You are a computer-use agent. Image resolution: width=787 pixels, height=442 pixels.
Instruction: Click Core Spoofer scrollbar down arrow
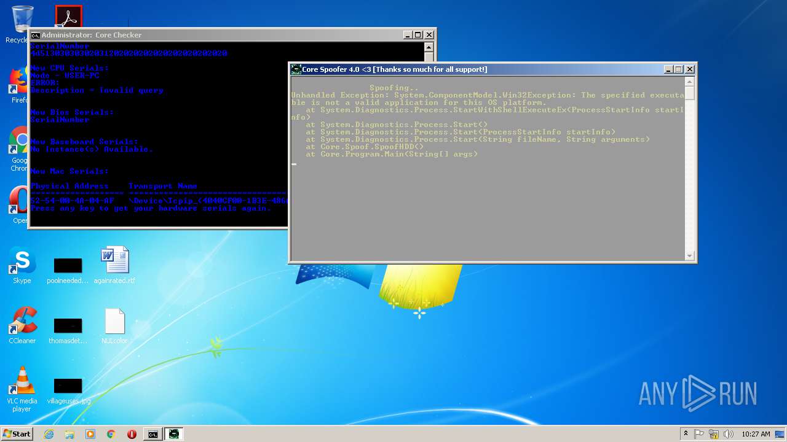click(x=689, y=256)
